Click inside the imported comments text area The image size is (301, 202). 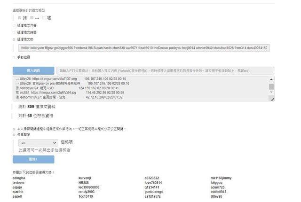[141, 89]
